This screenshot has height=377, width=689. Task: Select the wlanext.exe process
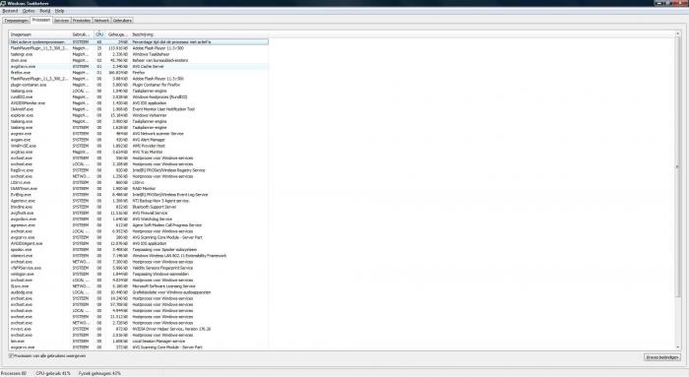(139, 256)
